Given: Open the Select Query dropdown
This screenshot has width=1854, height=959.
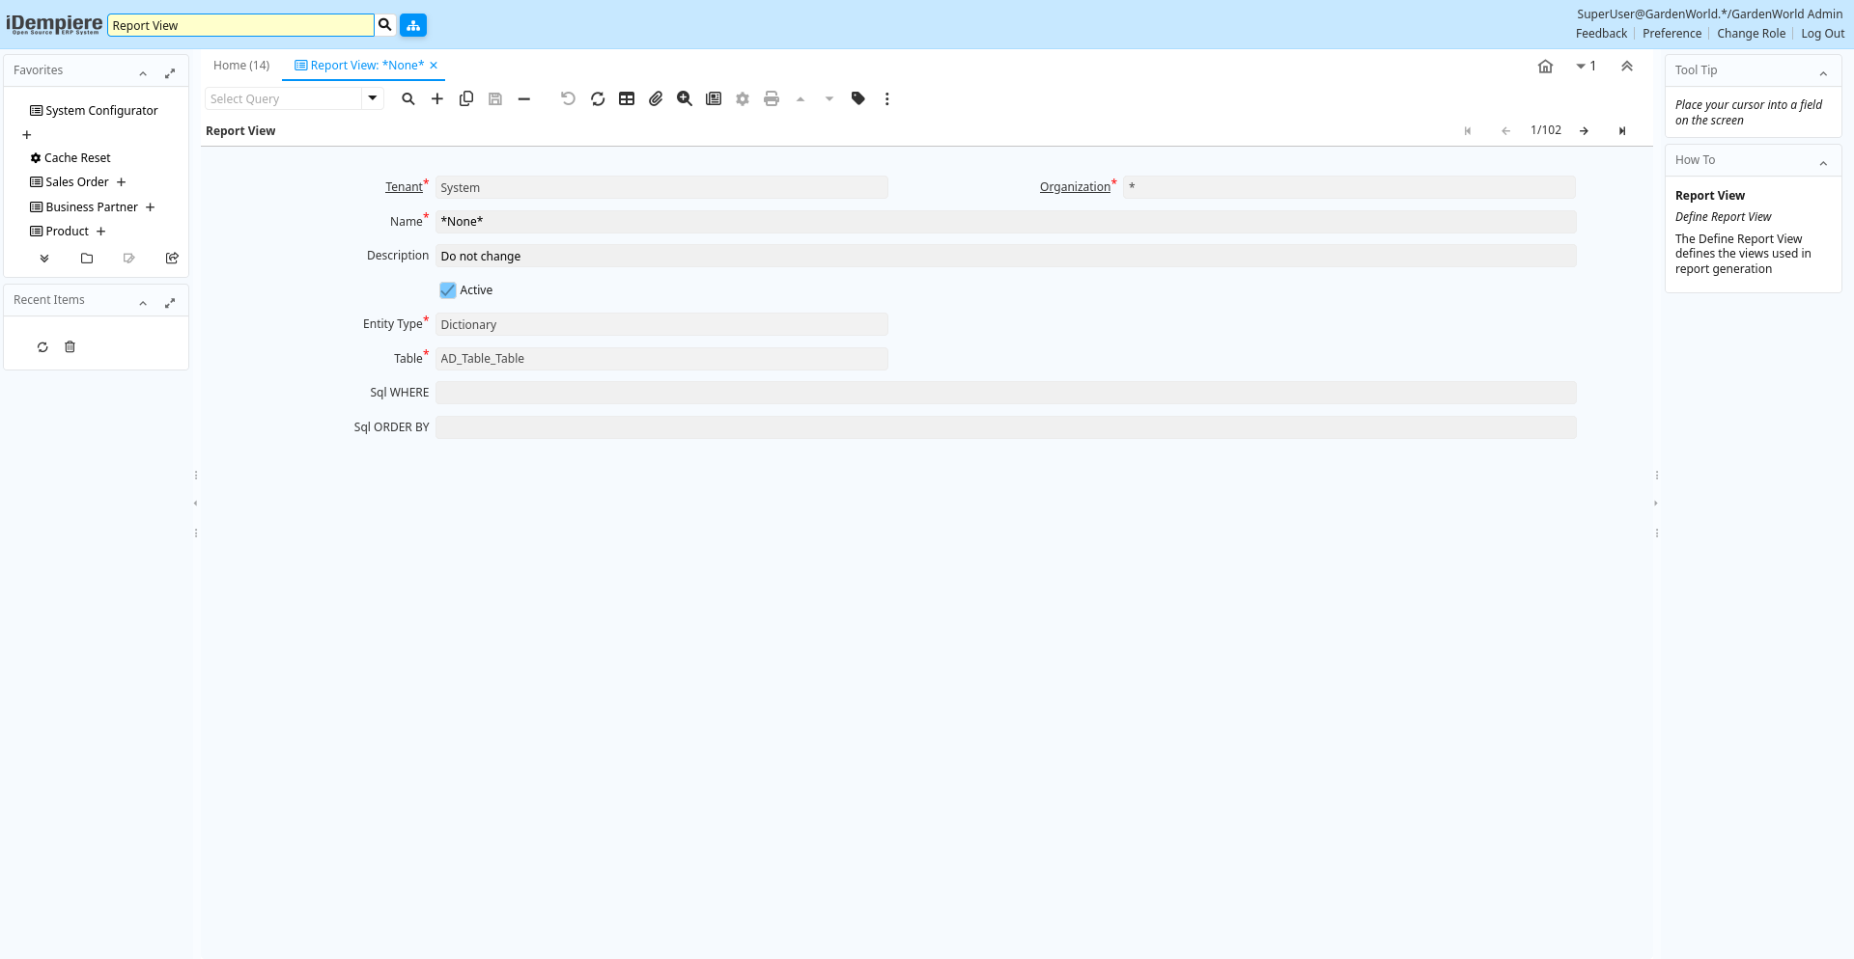Looking at the screenshot, I should coord(373,98).
